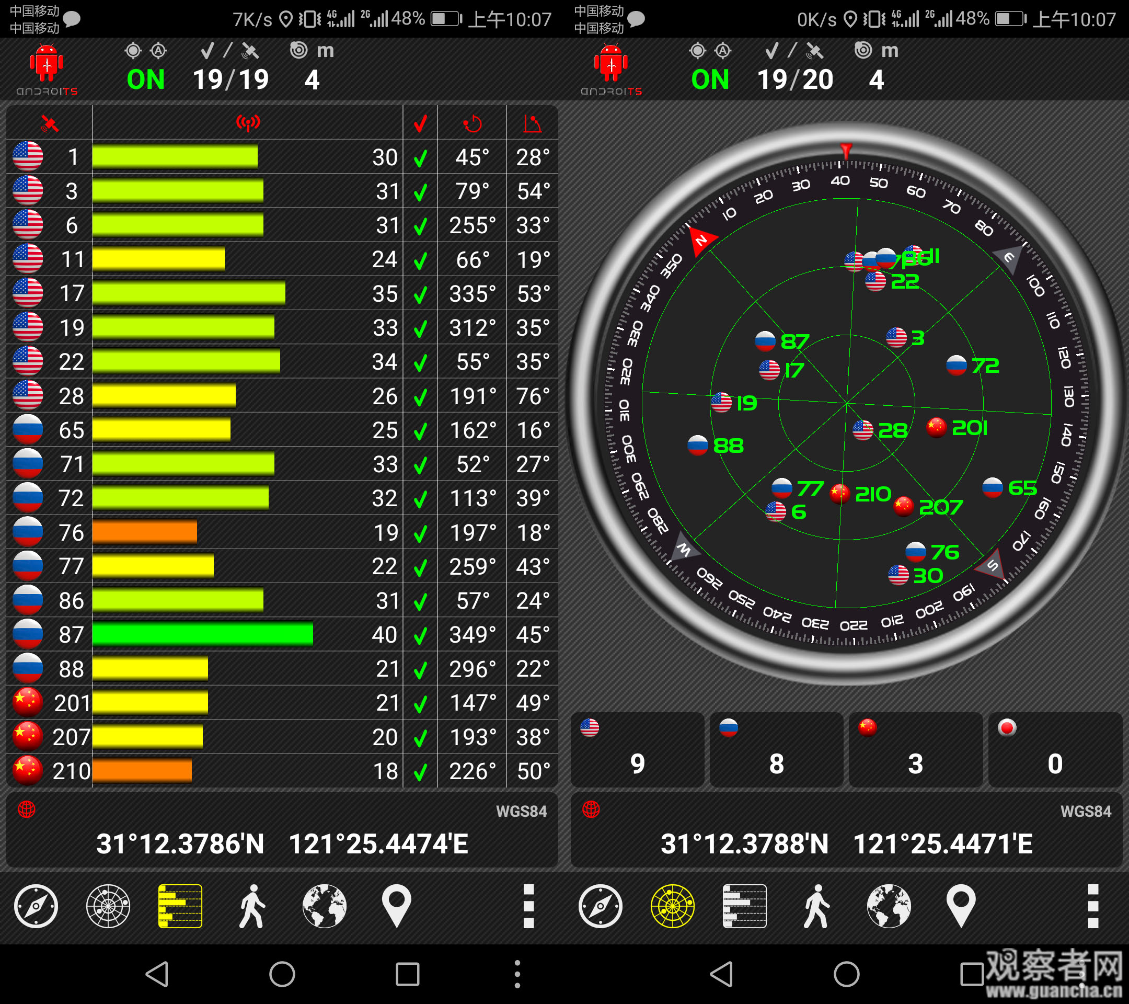Viewport: 1129px width, 1004px height.
Task: Open the compass view in left panel
Action: pyautogui.click(x=36, y=906)
